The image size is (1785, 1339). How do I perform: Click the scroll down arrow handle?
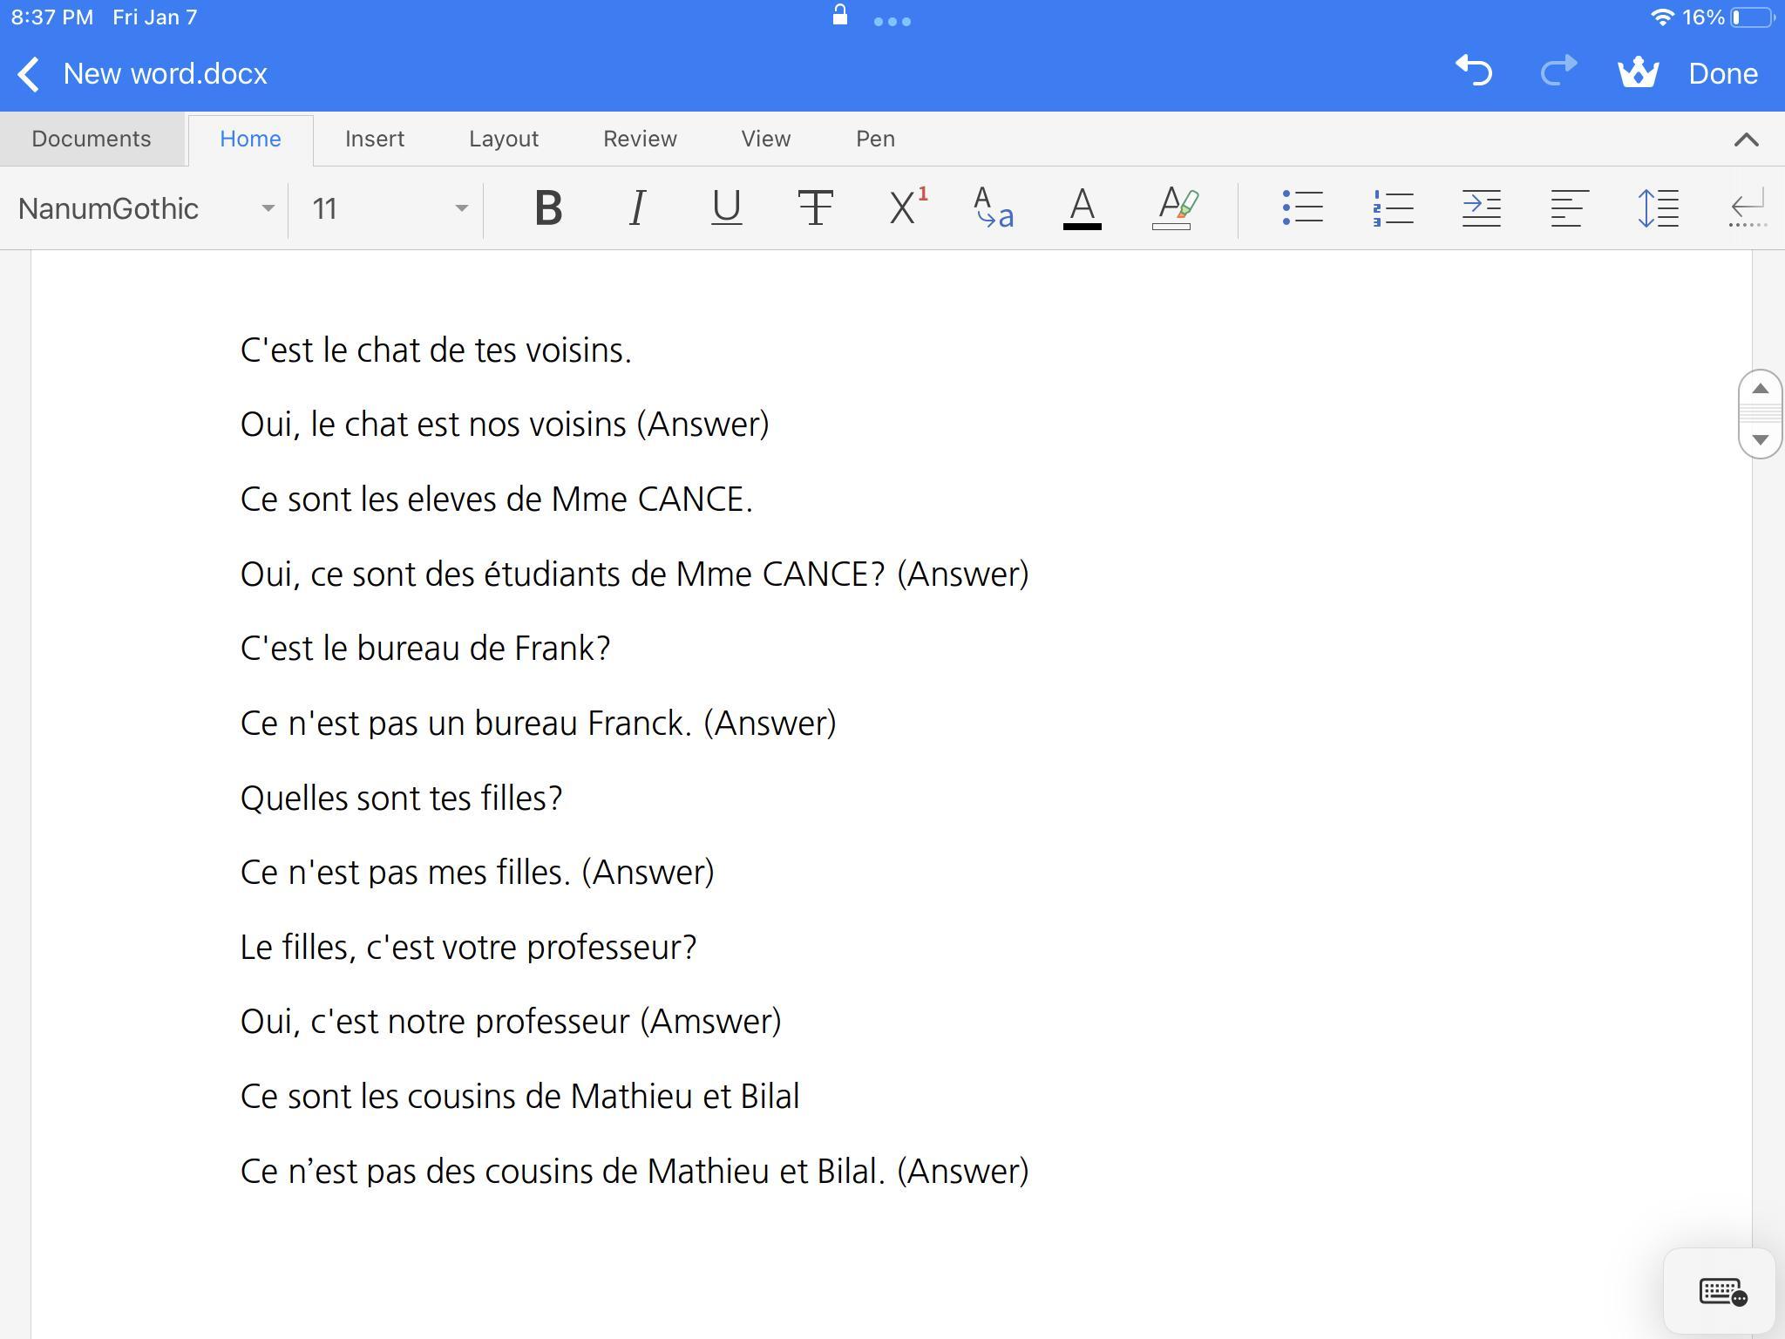click(1760, 439)
